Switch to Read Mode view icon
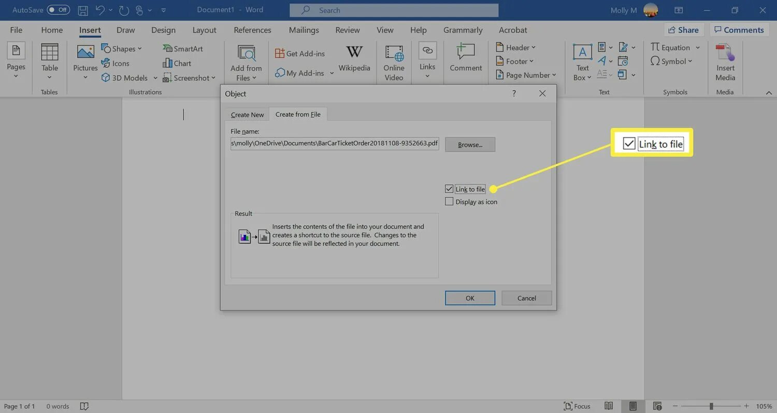This screenshot has width=777, height=413. tap(609, 406)
